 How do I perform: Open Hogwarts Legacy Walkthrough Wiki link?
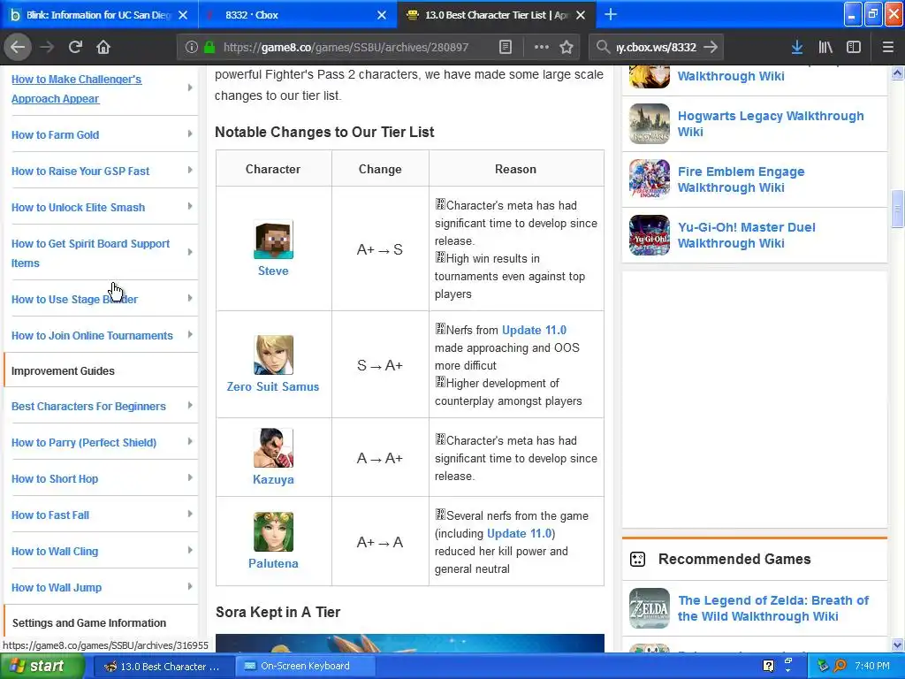(771, 124)
